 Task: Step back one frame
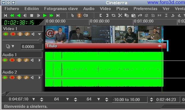tap(25, 15)
